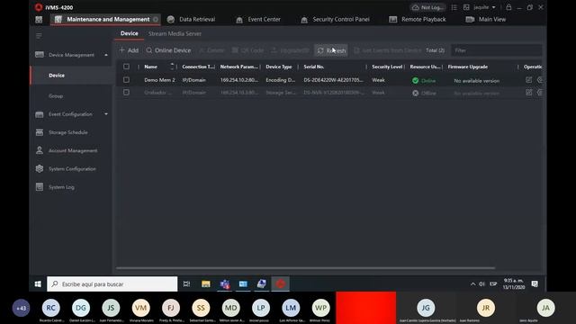Switch to the Event Center tab

258,20
